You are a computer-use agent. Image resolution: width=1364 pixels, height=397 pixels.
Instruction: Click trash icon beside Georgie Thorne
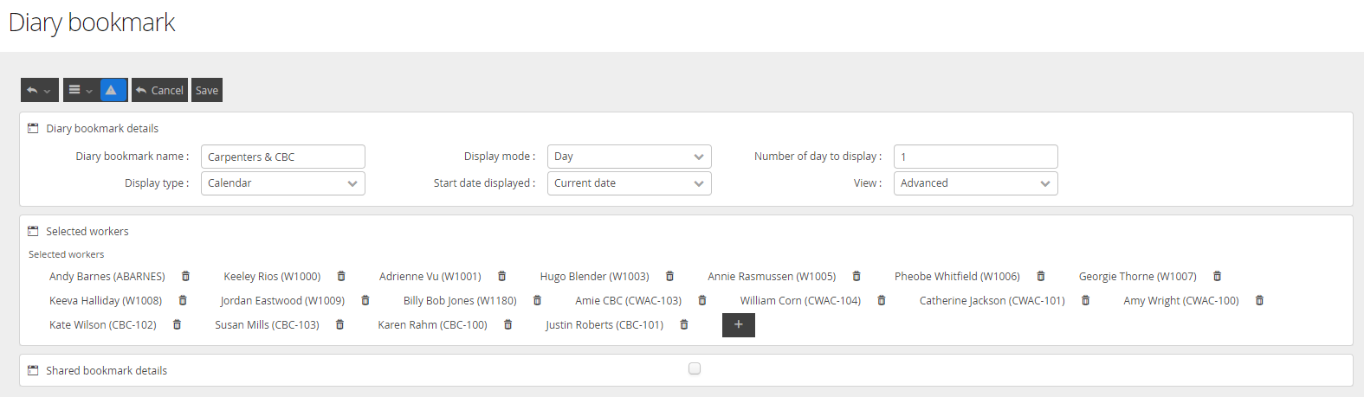[x=1217, y=277]
